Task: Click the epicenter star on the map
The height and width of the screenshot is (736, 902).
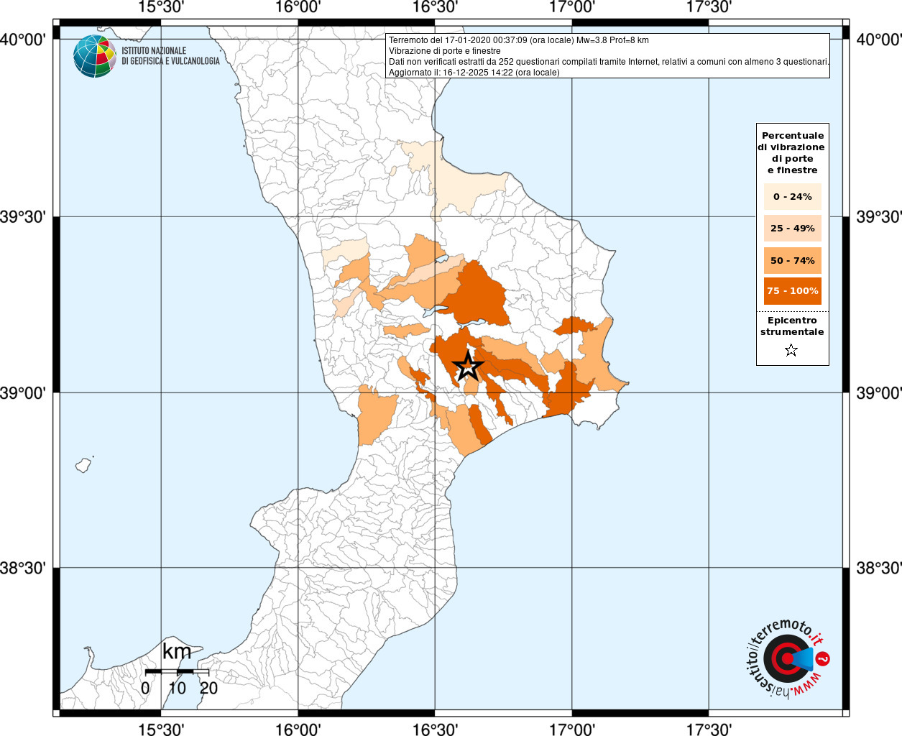Action: point(467,366)
